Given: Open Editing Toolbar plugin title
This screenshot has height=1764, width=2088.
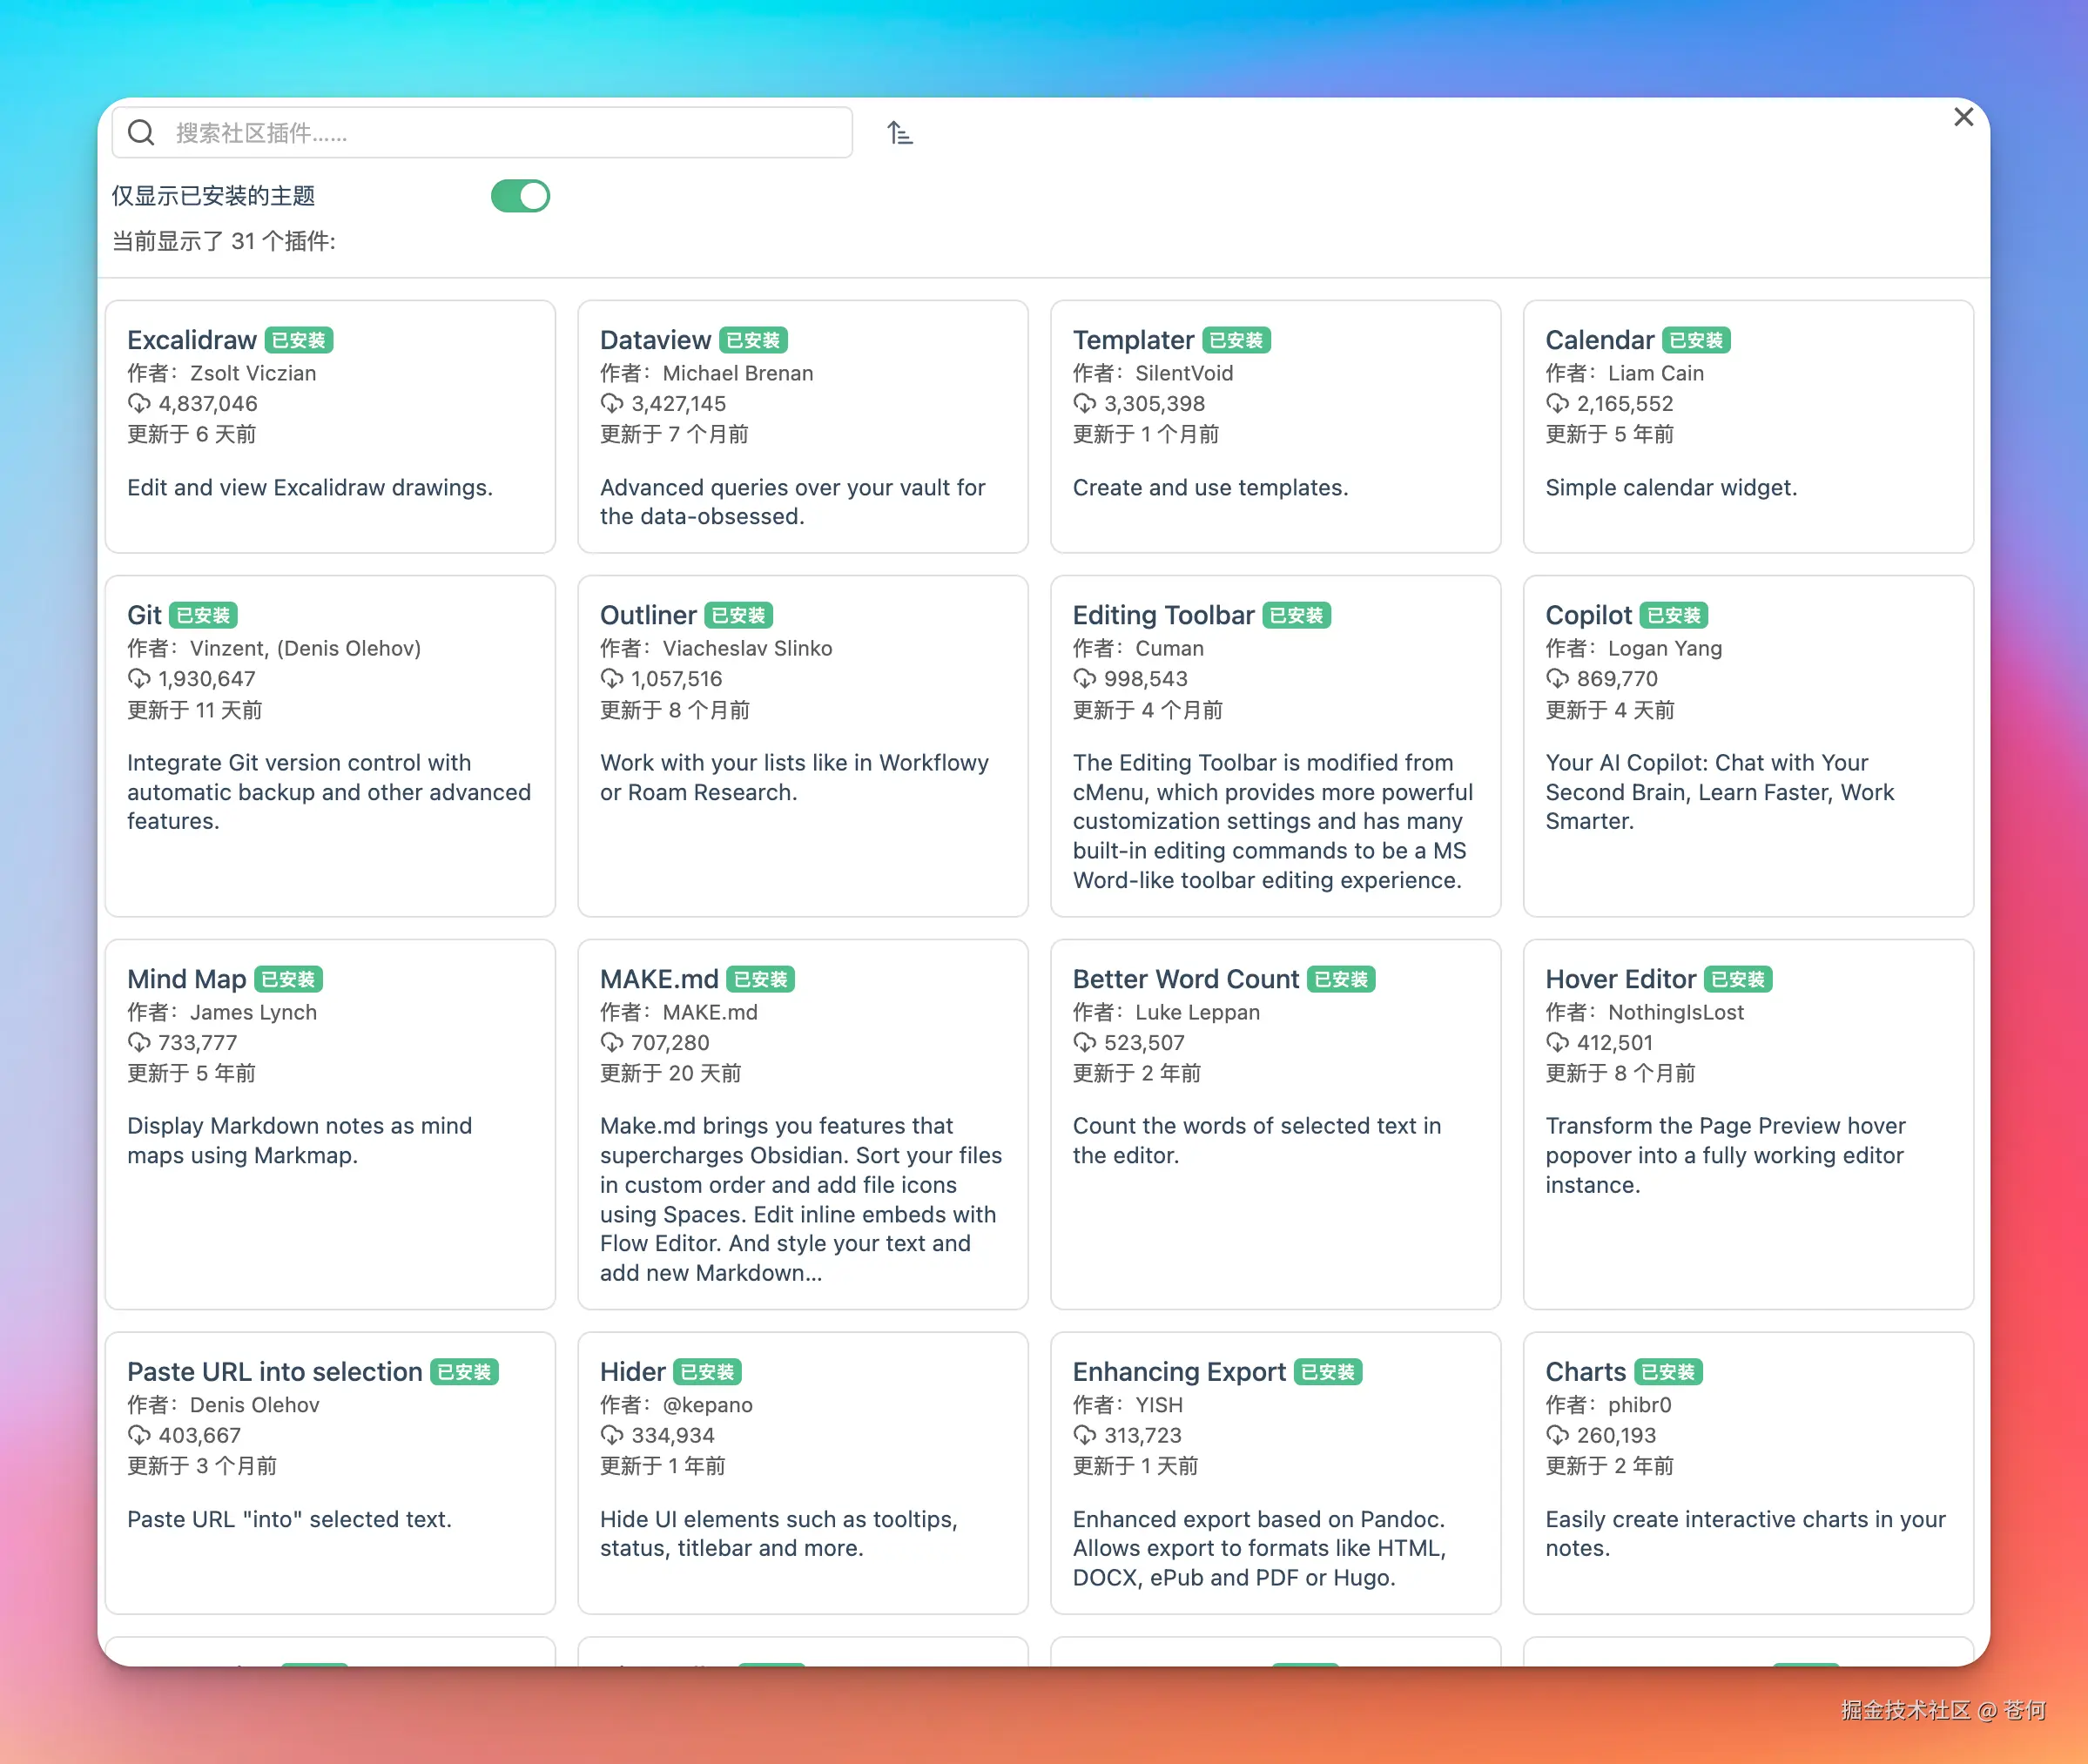Looking at the screenshot, I should [1163, 616].
